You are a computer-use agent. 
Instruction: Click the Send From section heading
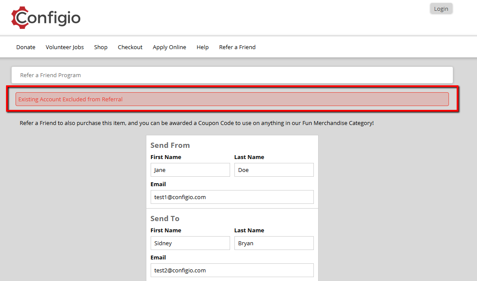(170, 145)
